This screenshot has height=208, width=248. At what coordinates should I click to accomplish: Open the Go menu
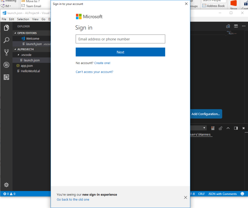point(43,19)
